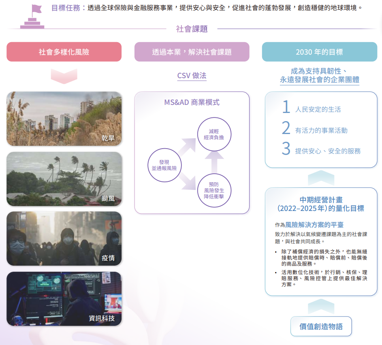Screen dimensions: 382x345
Task: Click the pink downward chevron under 社會多樣化風險
Action: click(64, 75)
